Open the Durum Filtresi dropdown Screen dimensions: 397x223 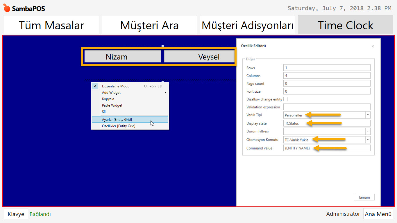(368, 131)
